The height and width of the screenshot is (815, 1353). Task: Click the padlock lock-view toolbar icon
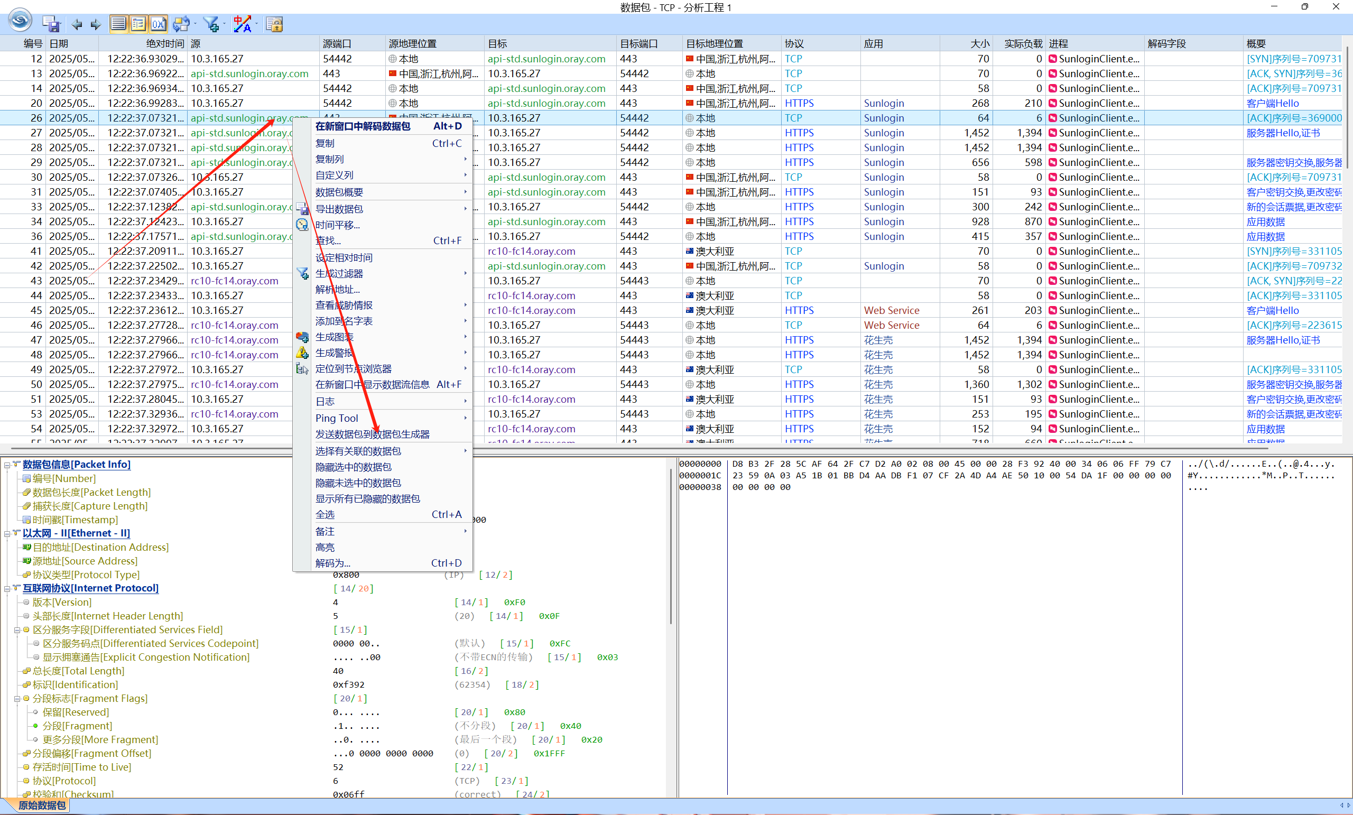point(274,24)
